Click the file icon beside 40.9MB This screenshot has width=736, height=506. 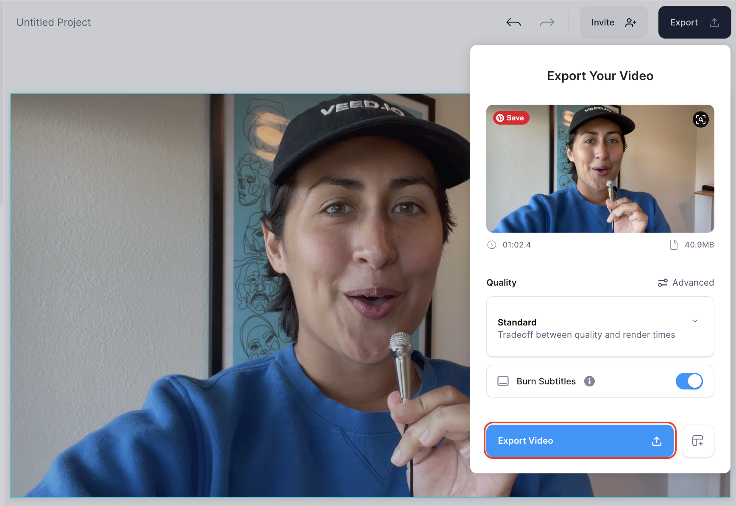(x=674, y=245)
